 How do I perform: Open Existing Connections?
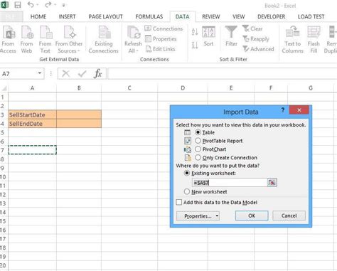(104, 40)
